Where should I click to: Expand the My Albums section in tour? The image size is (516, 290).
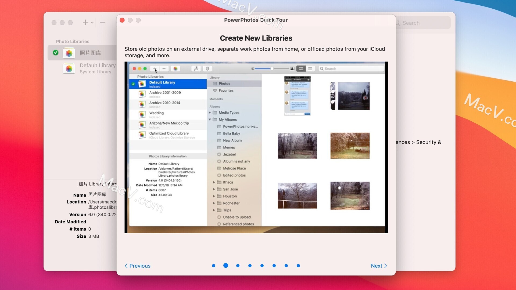(x=210, y=119)
